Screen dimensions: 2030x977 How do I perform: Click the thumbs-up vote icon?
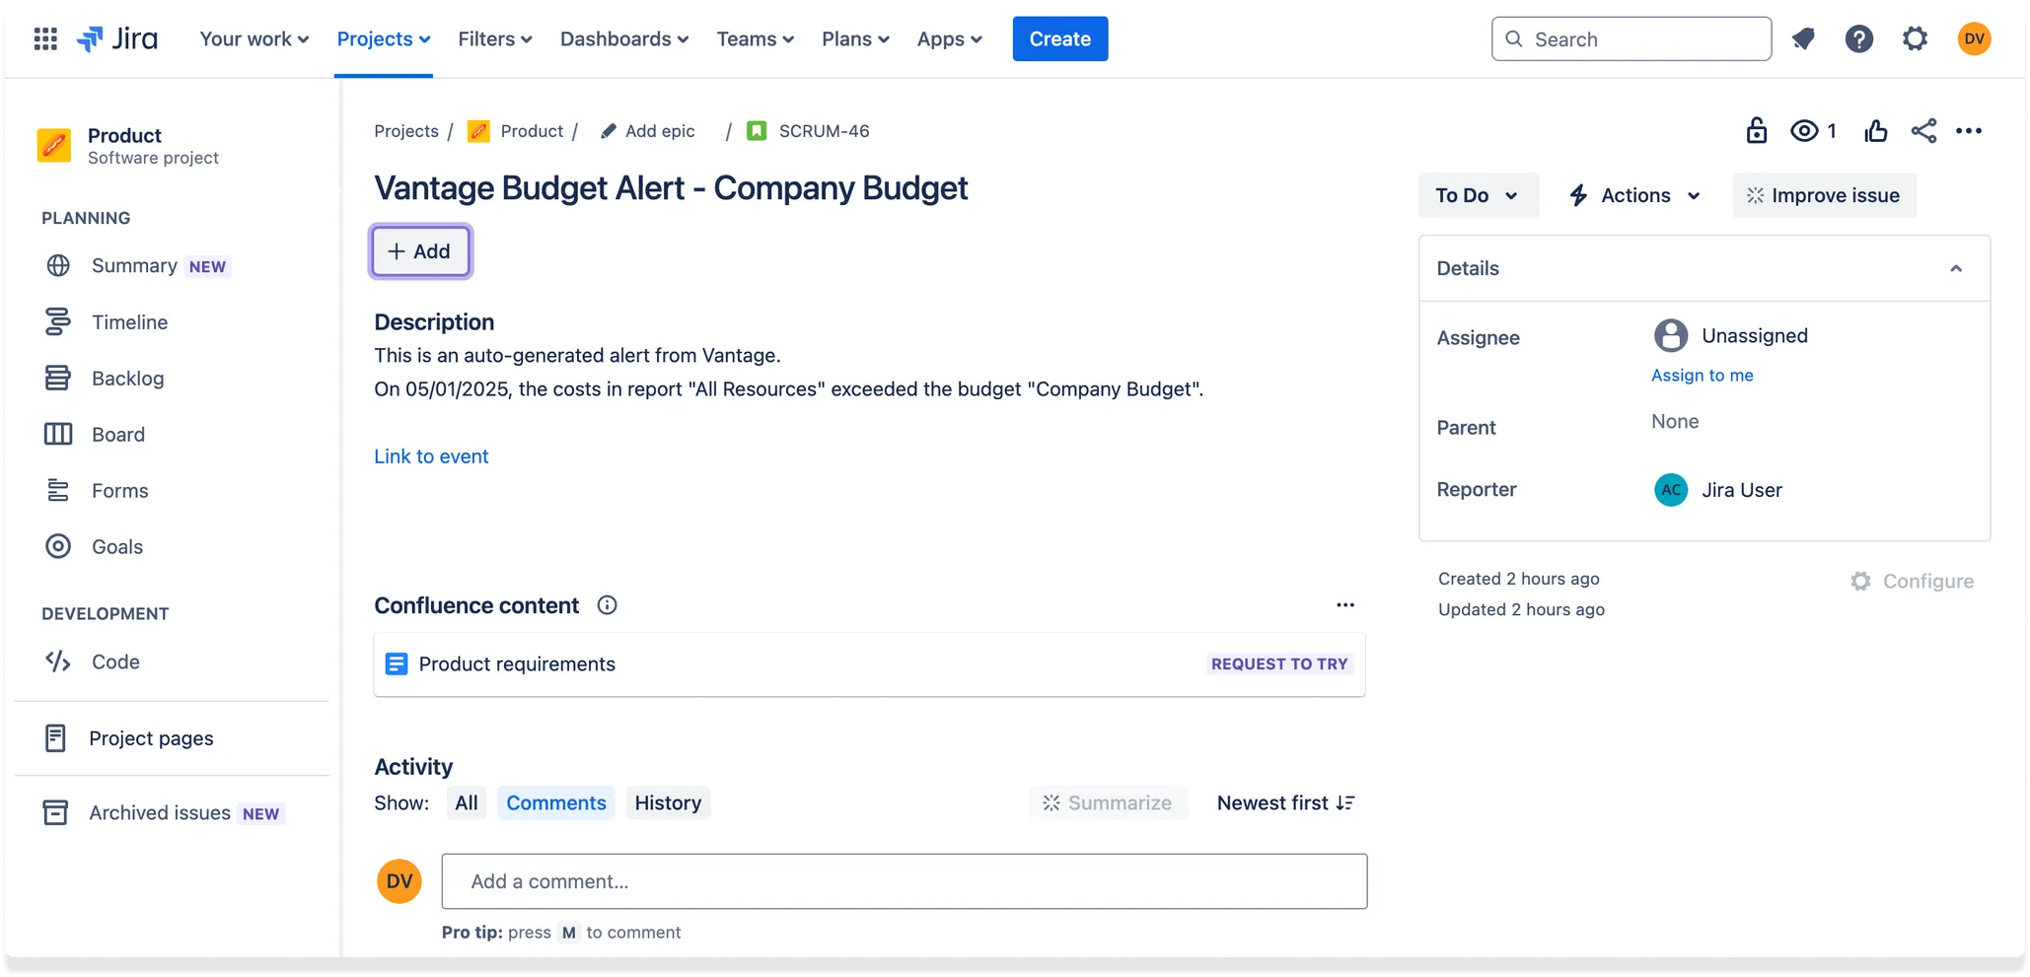pyautogui.click(x=1876, y=131)
